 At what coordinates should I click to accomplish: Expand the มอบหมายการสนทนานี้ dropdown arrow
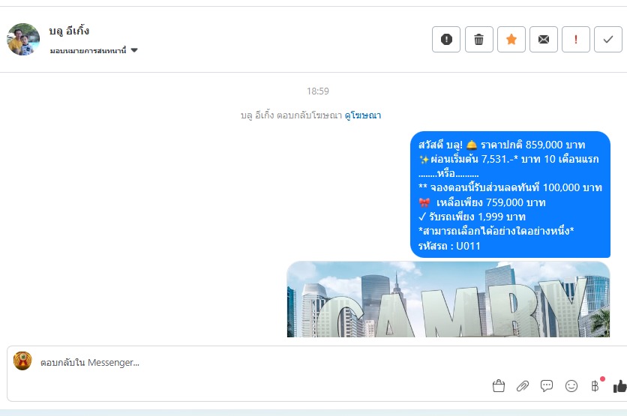[134, 50]
